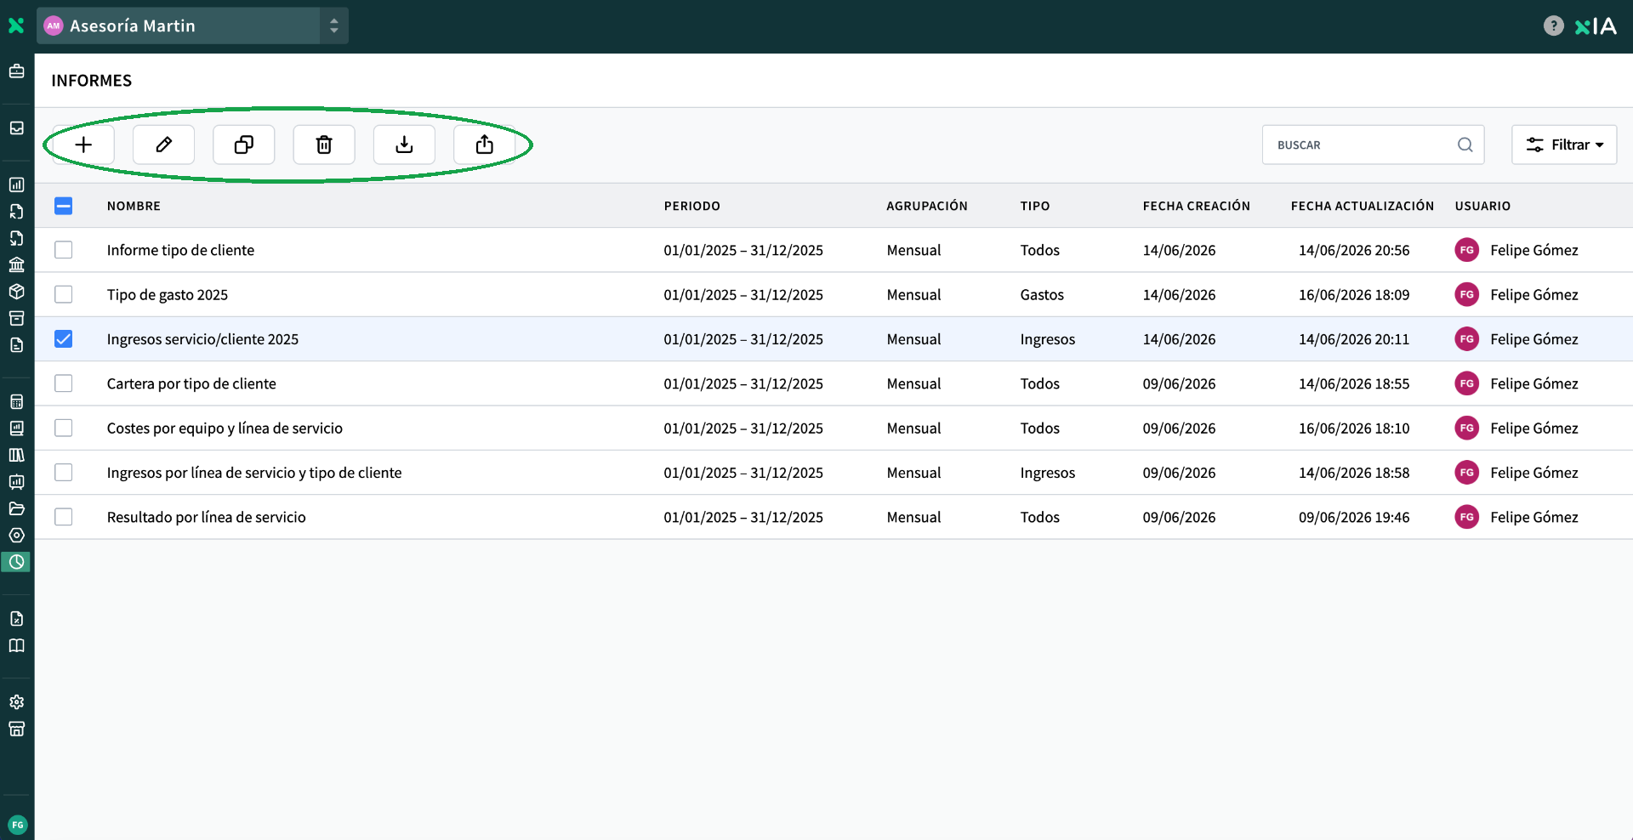Open report Ingresos servicio/cliente 2025
This screenshot has width=1633, height=840.
202,338
